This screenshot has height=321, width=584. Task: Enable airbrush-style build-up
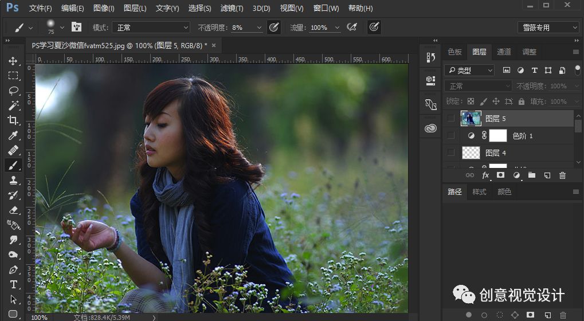click(x=351, y=27)
